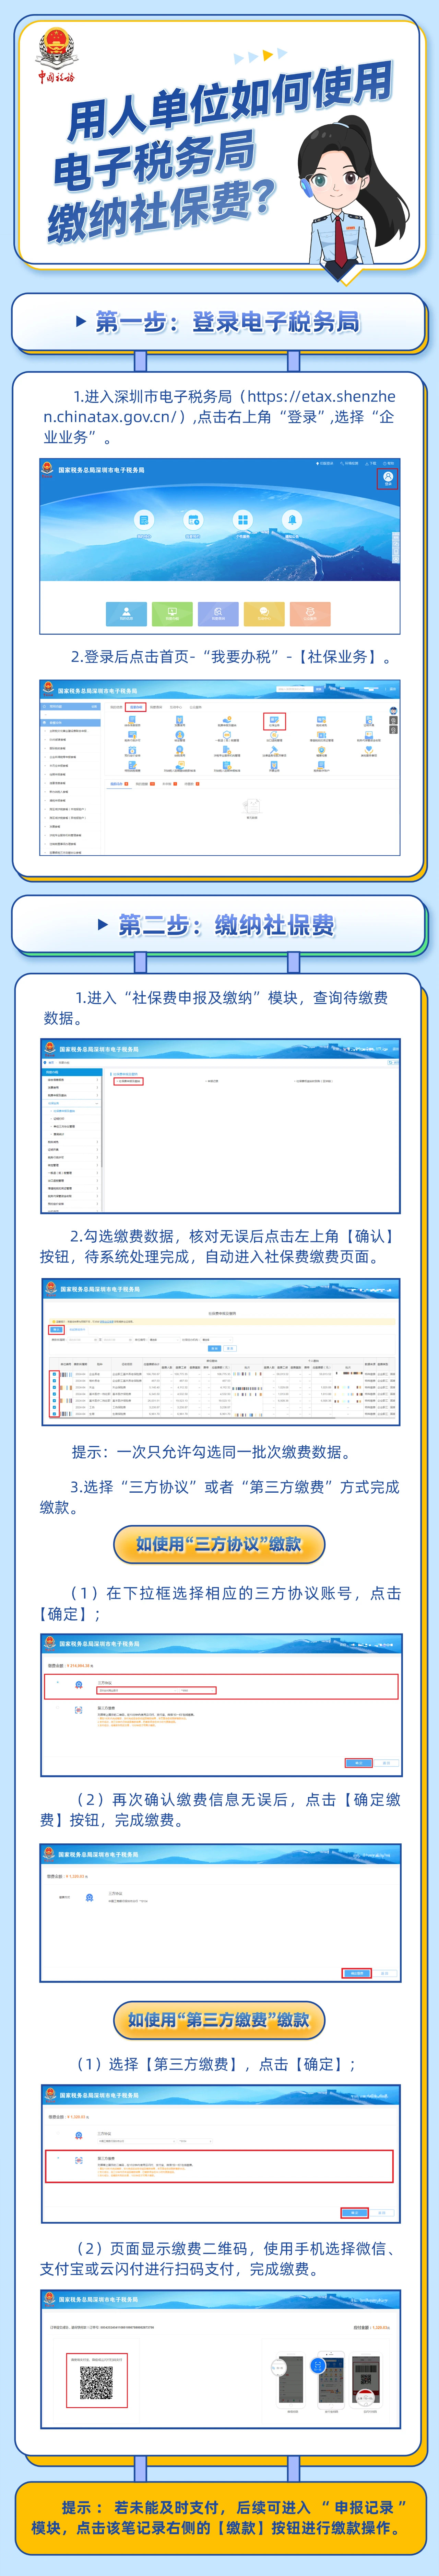Switch to the 互动中心 tab
This screenshot has width=439, height=2576.
177,707
